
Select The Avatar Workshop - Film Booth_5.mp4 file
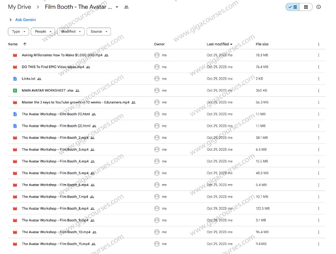coord(55,173)
